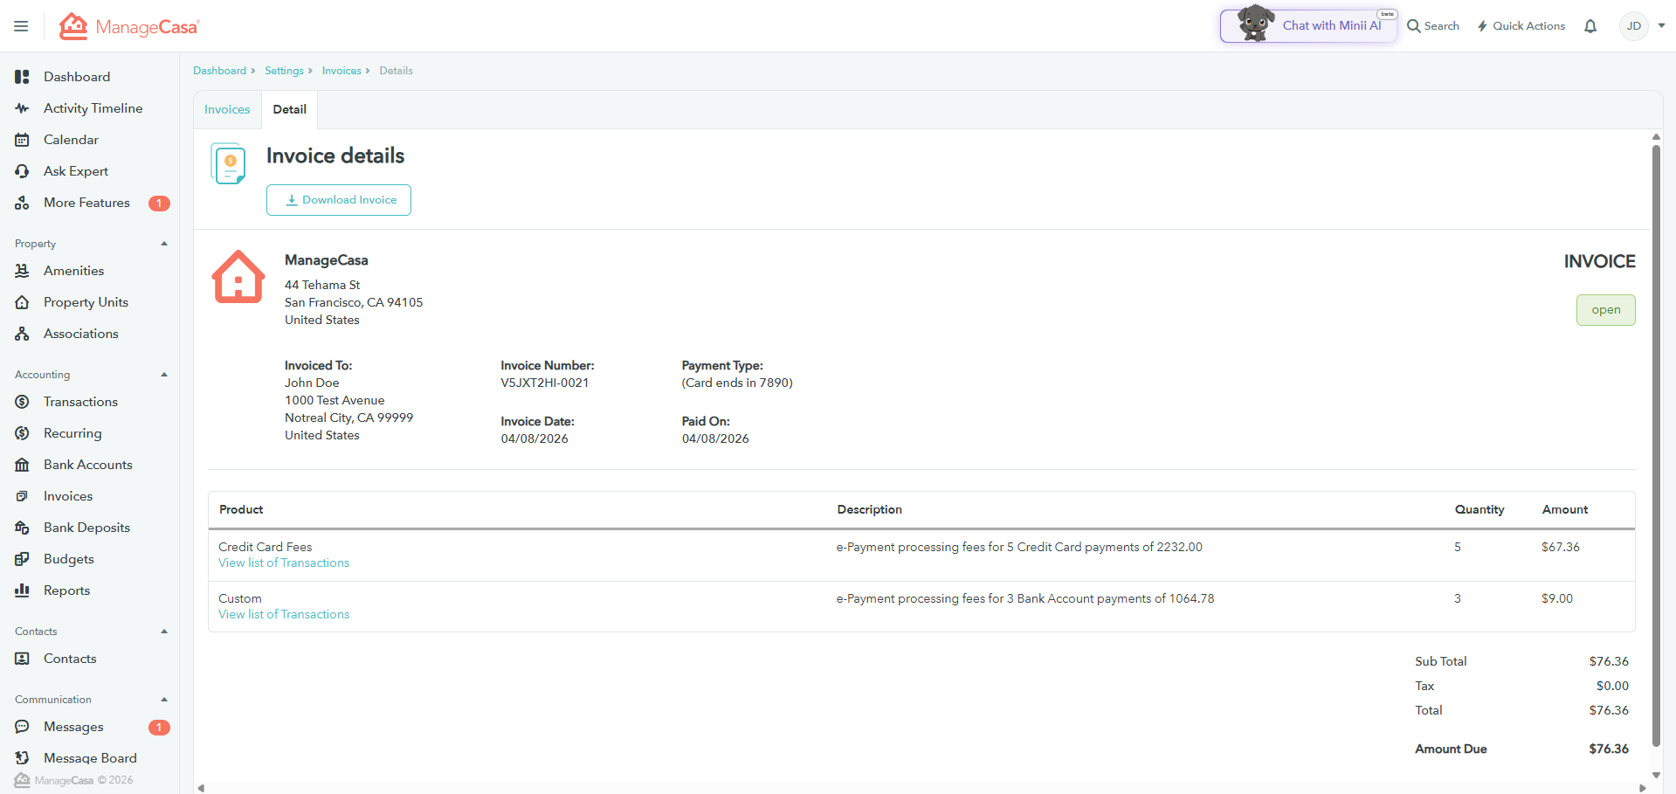Select the Detail tab
The height and width of the screenshot is (794, 1676).
(289, 109)
